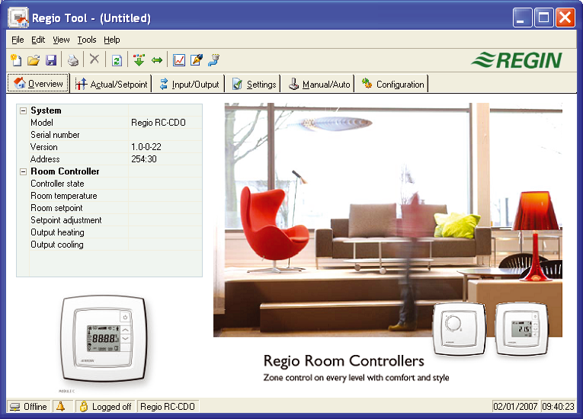Click the version value 1.0-0-22
Screen dimensions: 583x419
tap(146, 147)
